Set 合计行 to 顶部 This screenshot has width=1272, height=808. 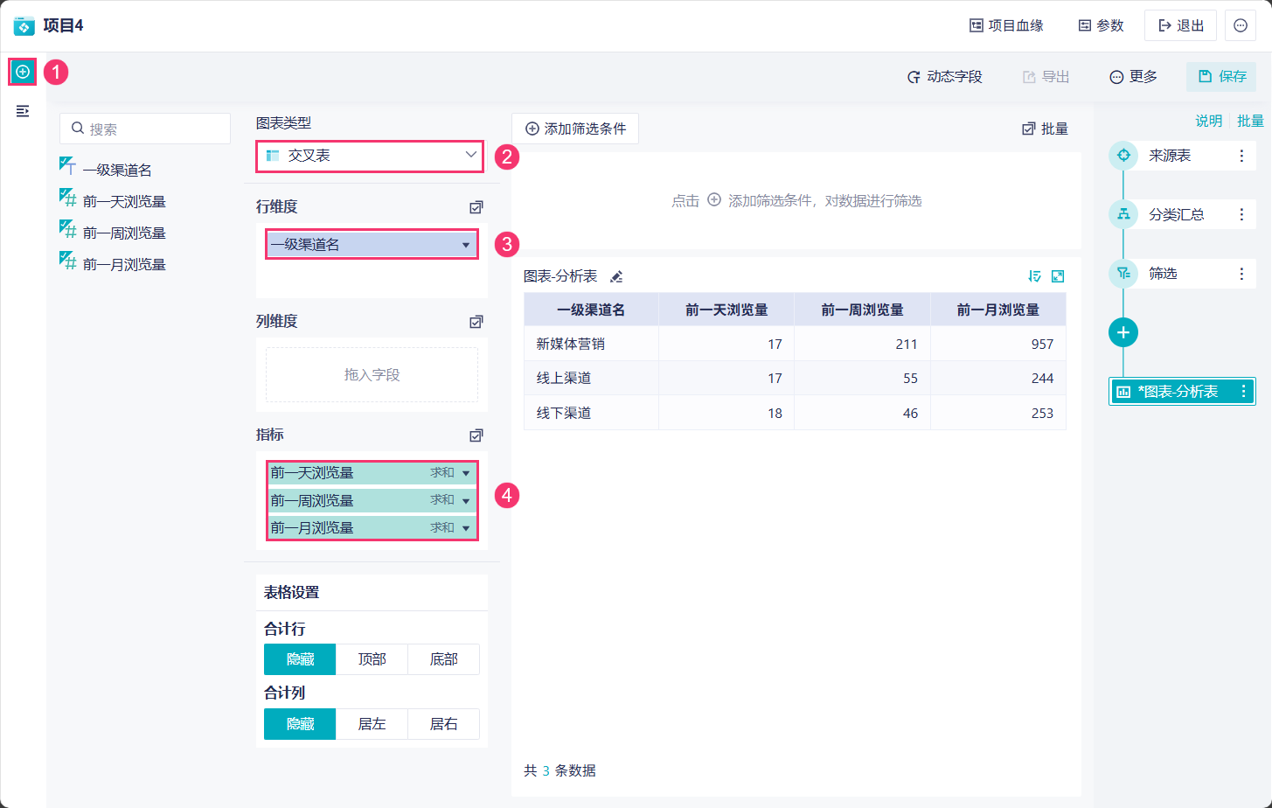tap(372, 659)
